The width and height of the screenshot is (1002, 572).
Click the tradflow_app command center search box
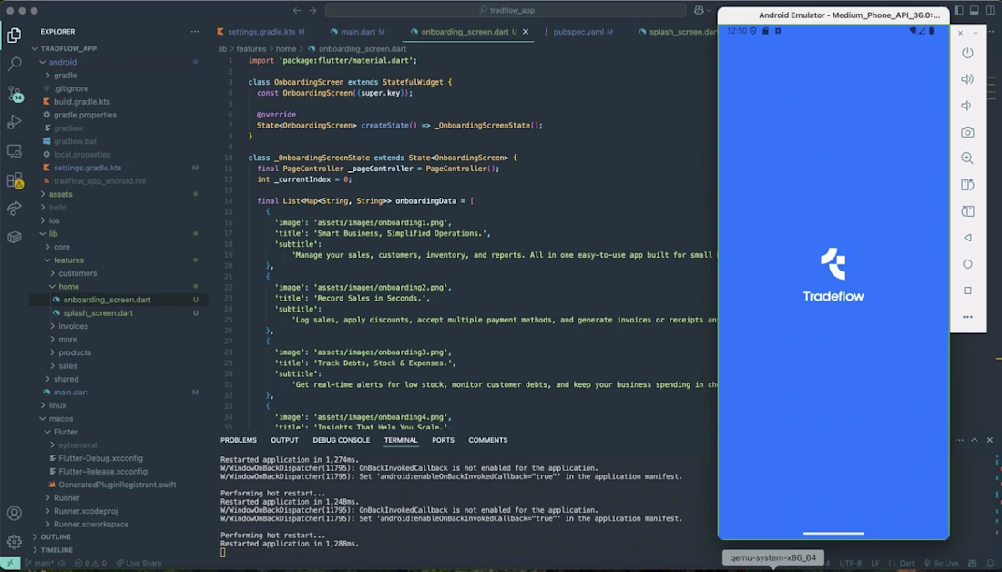(x=506, y=10)
